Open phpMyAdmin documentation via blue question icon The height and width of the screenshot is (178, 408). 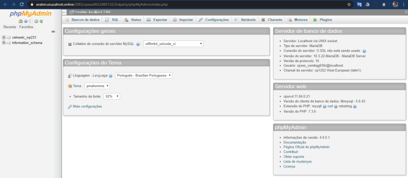pyautogui.click(x=26, y=21)
